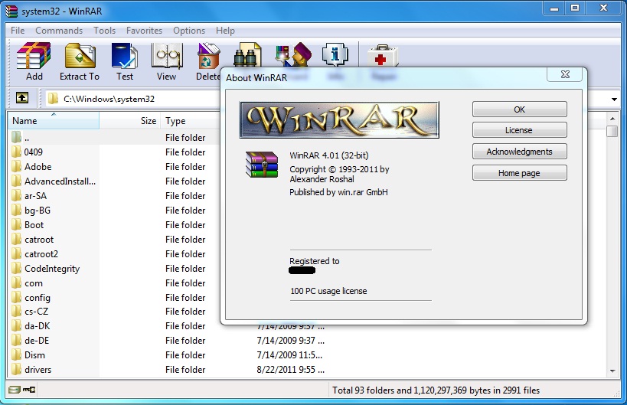Click the View file toolbar icon
This screenshot has width=627, height=405.
click(x=167, y=55)
